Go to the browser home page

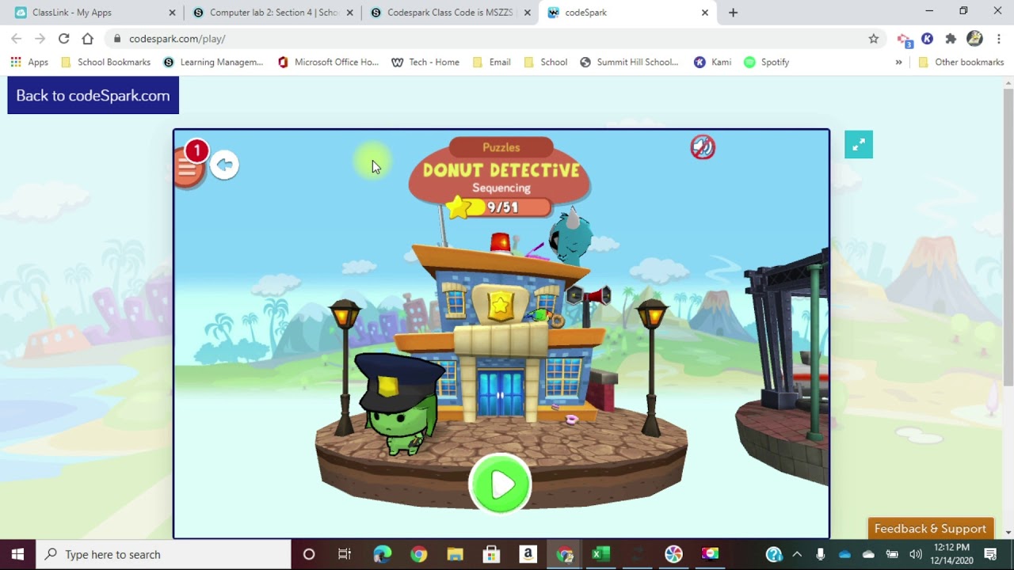[x=87, y=38]
